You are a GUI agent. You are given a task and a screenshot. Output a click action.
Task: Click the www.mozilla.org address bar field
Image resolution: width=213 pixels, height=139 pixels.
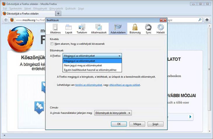tap(30, 20)
